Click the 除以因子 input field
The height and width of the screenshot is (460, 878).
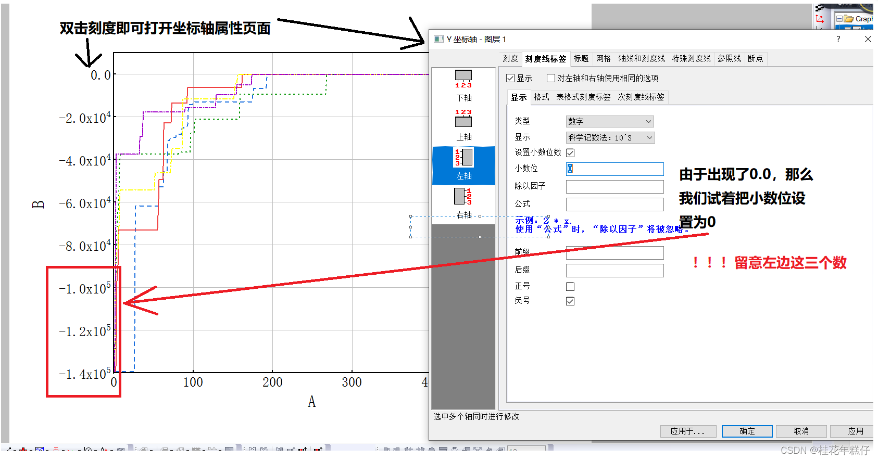[x=614, y=187]
